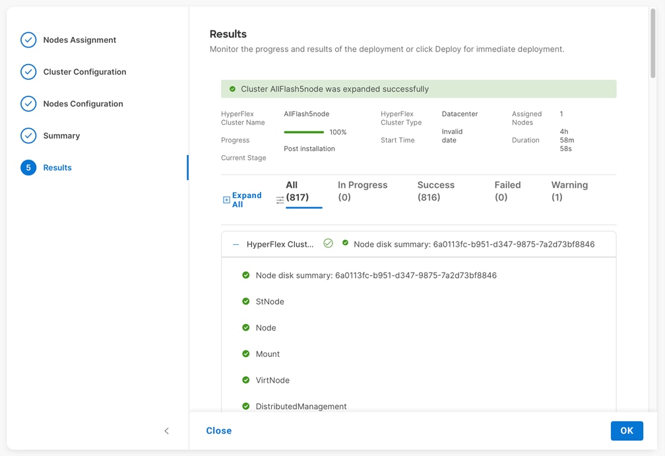Select the Results step label
The image size is (665, 456).
[x=57, y=168]
